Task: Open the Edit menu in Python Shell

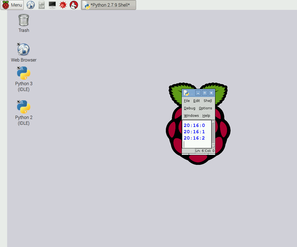Action: tap(196, 101)
